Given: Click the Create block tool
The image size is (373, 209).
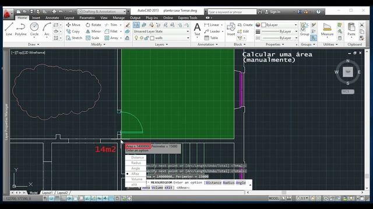Looking at the screenshot, I should coord(245,24).
